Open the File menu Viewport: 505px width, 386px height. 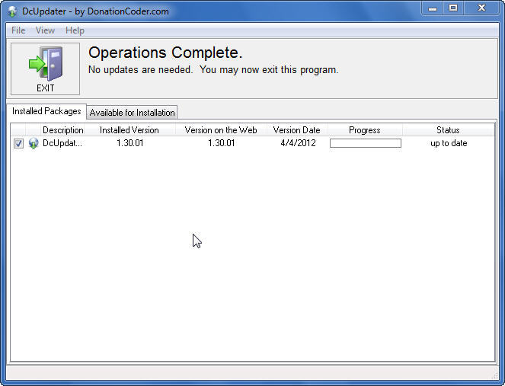[x=18, y=30]
